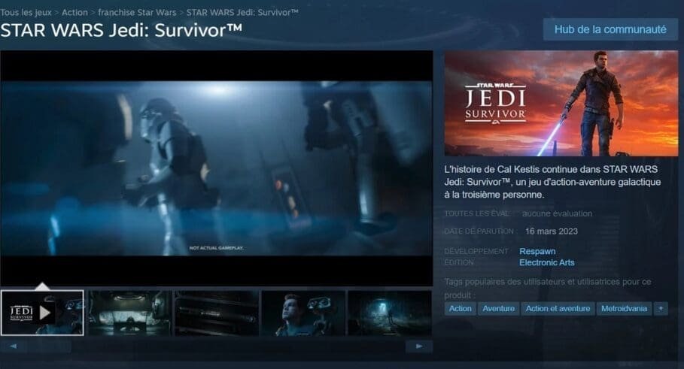
Task: Click the left arrow of thumbnail strip
Action: coord(13,346)
